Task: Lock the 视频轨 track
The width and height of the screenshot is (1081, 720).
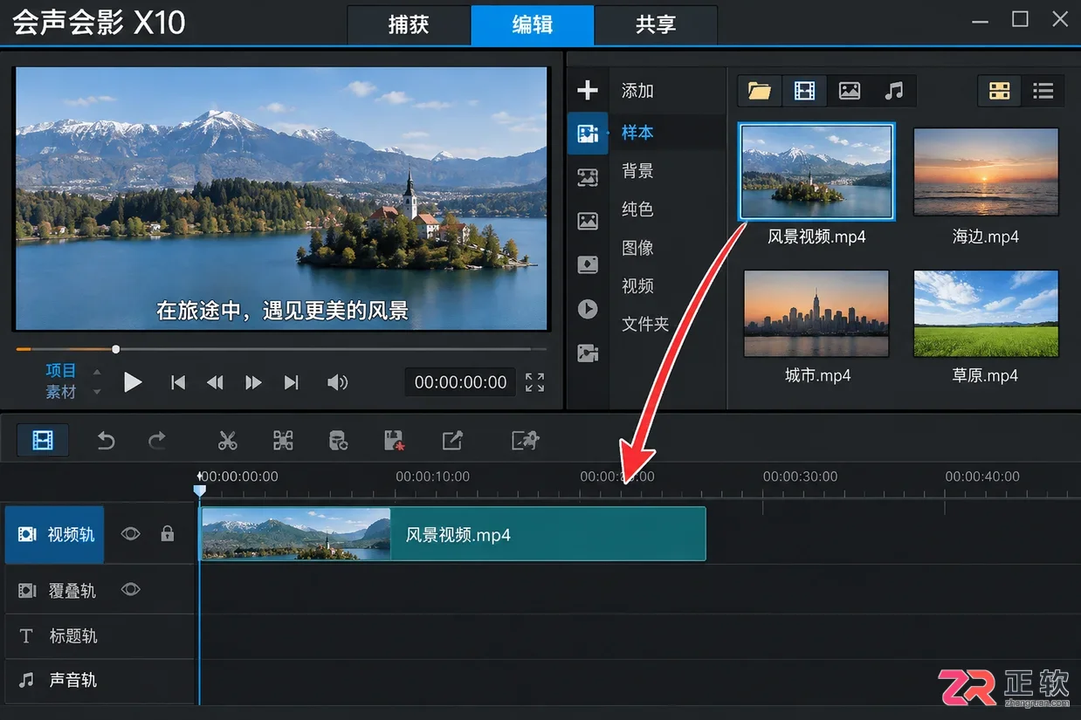Action: pyautogui.click(x=168, y=533)
